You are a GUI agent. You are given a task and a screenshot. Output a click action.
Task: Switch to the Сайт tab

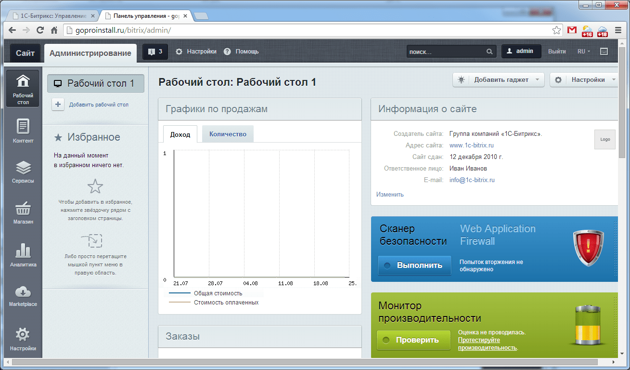click(x=25, y=53)
